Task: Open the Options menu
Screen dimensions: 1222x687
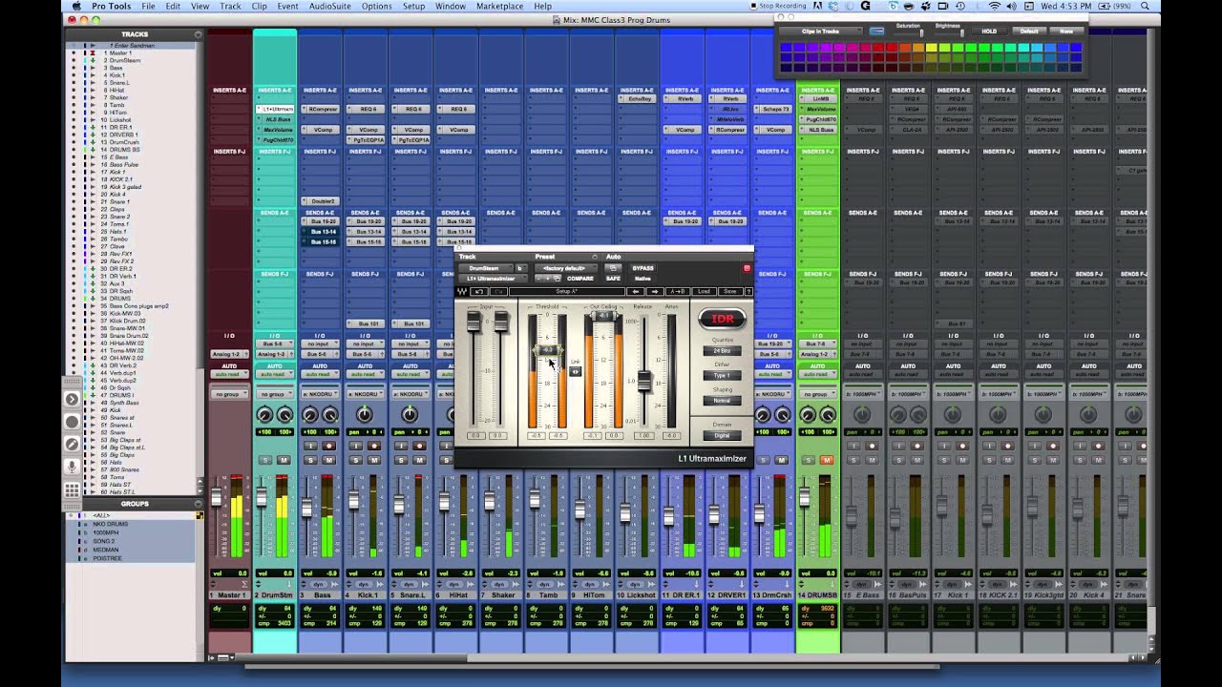Action: (376, 6)
